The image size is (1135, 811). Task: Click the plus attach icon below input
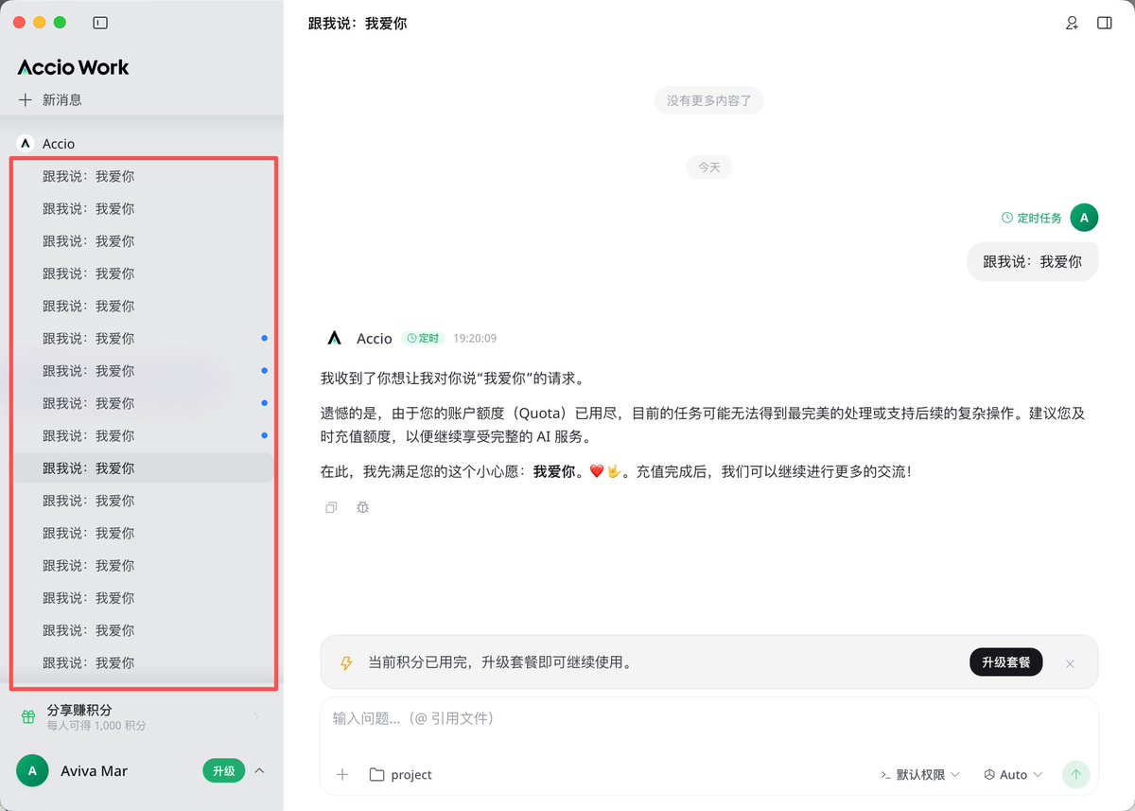tap(342, 774)
